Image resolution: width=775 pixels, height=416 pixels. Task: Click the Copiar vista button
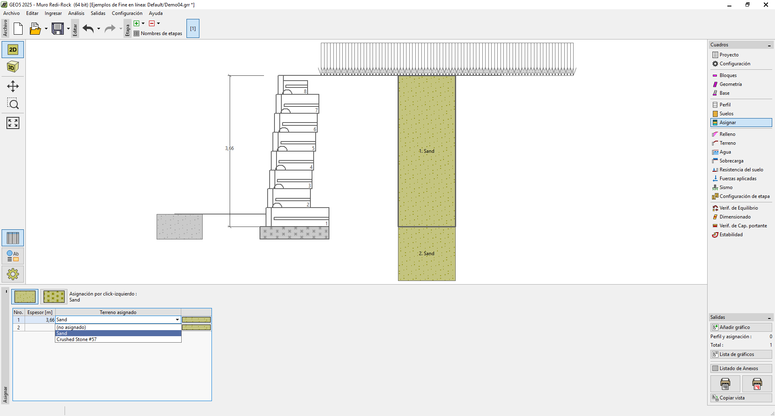click(x=741, y=398)
